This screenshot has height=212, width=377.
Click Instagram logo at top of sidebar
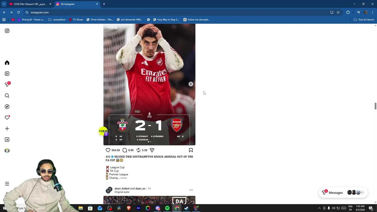click(7, 31)
